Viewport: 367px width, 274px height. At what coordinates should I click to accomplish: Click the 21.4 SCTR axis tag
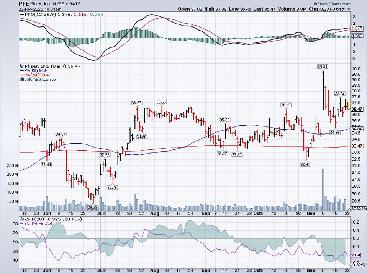coord(356,255)
